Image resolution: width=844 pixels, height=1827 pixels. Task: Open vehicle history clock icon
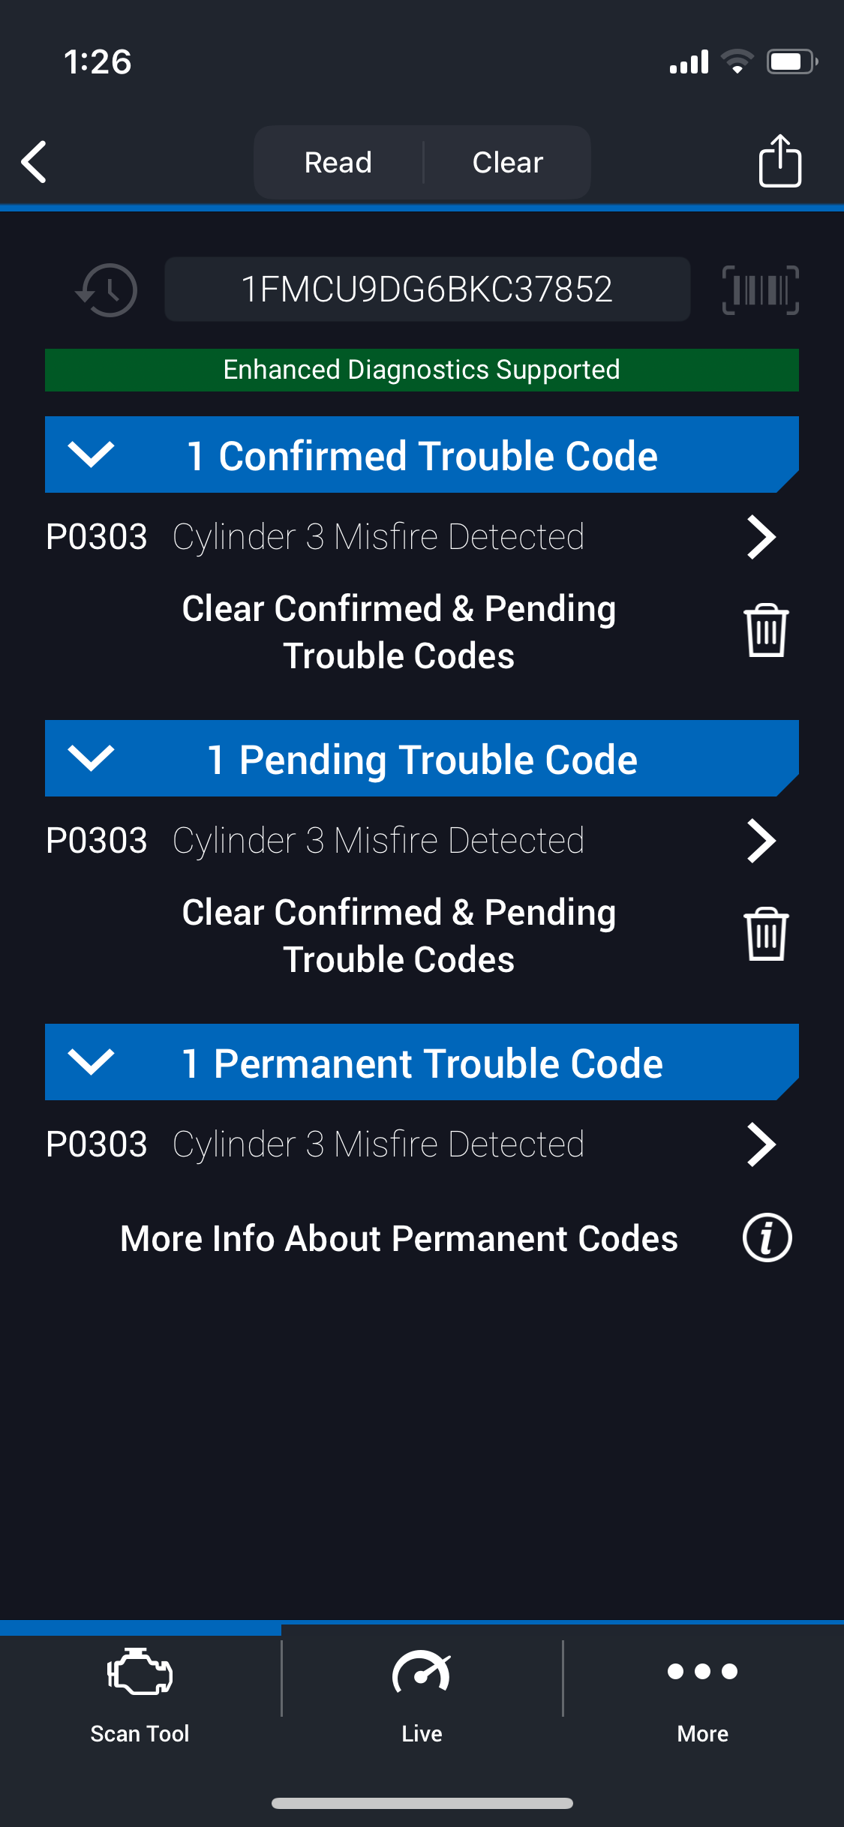point(107,289)
